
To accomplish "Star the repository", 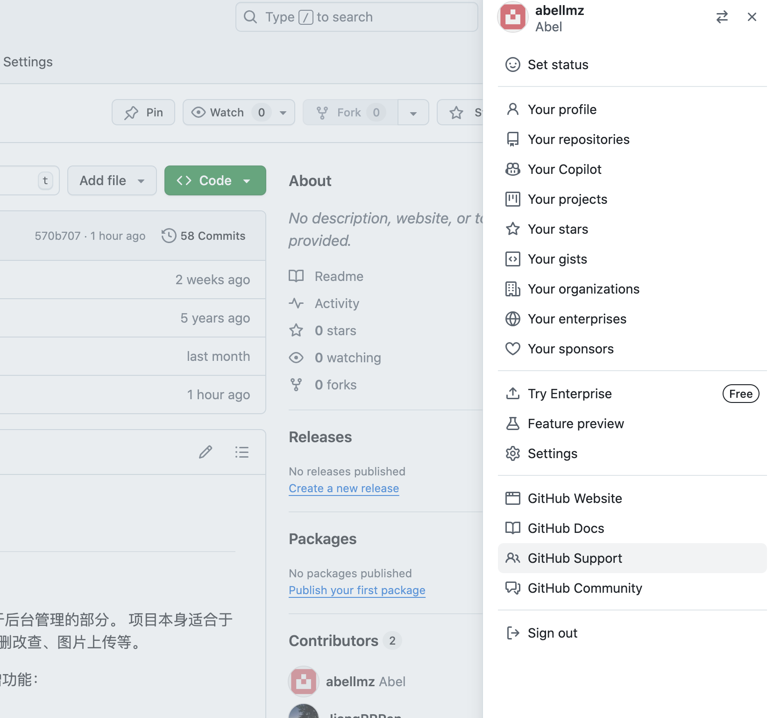I will tap(461, 112).
